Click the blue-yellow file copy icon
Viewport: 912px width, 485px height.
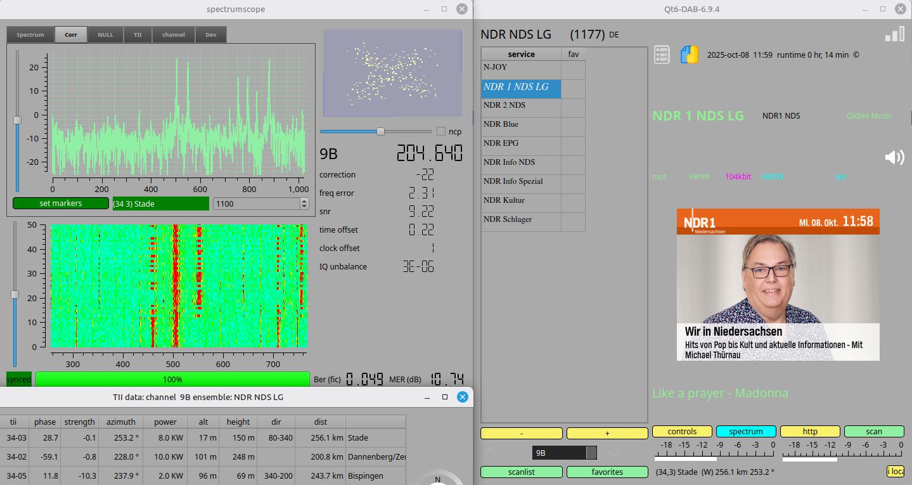point(689,55)
